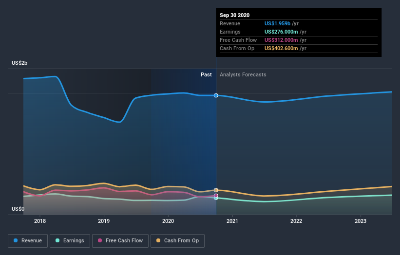Click the US$312.000m free cash flow value
This screenshot has height=255, width=400.
coord(281,40)
